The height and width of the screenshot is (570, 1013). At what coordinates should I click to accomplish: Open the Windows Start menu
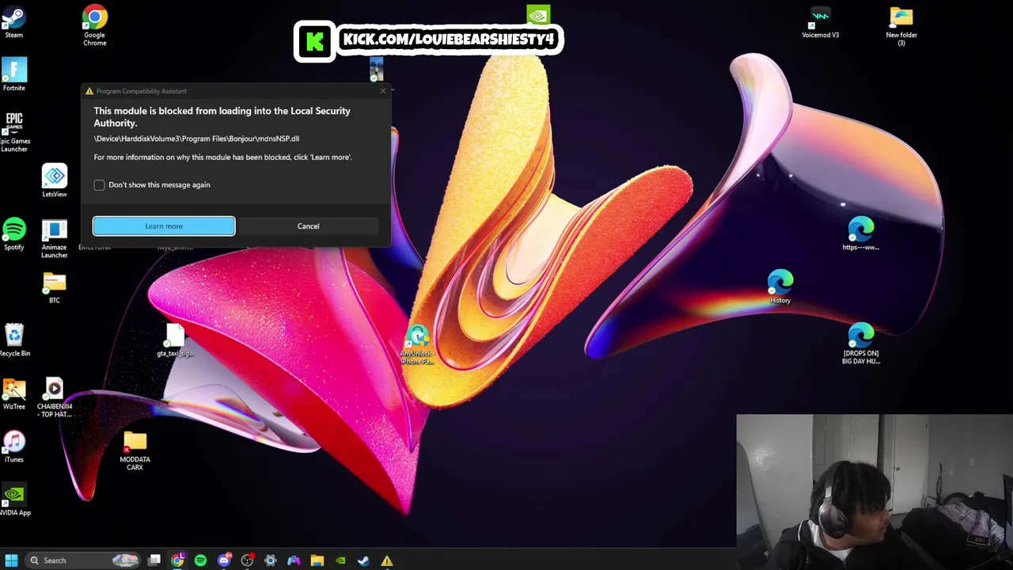click(11, 560)
